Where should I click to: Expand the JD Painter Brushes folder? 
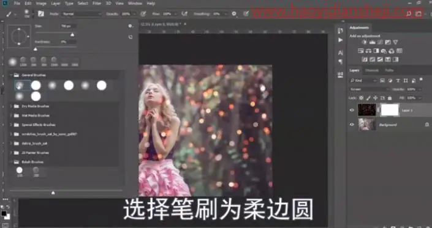pyautogui.click(x=11, y=152)
